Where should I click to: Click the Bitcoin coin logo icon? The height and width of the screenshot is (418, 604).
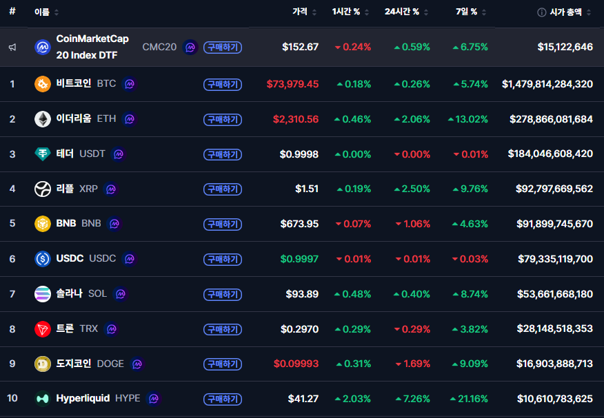tap(43, 84)
